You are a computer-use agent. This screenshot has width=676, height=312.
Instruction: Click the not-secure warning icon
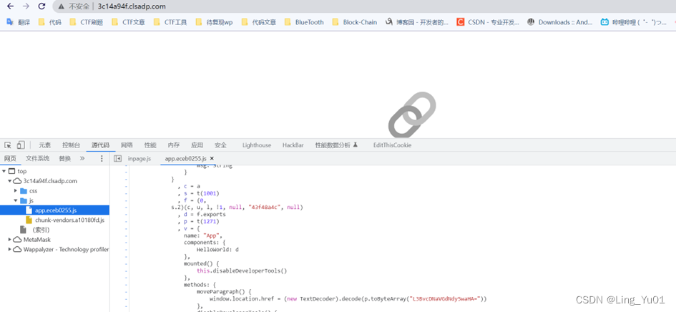point(62,6)
